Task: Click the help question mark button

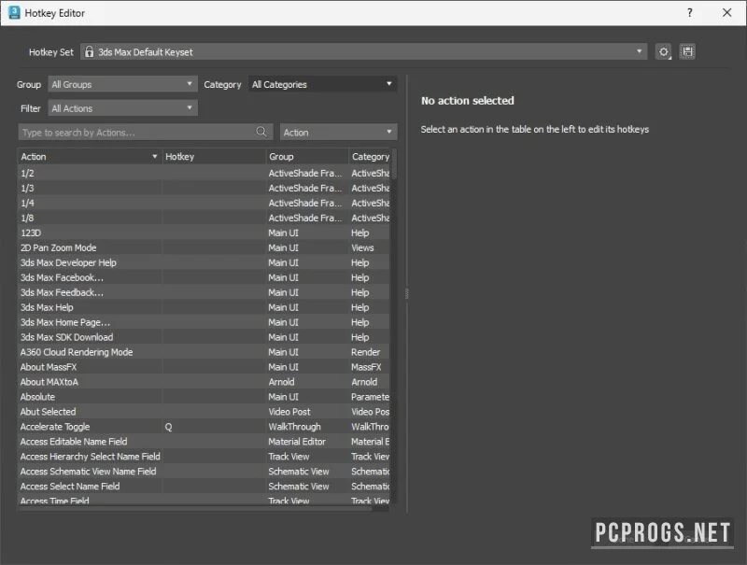Action: pos(689,12)
